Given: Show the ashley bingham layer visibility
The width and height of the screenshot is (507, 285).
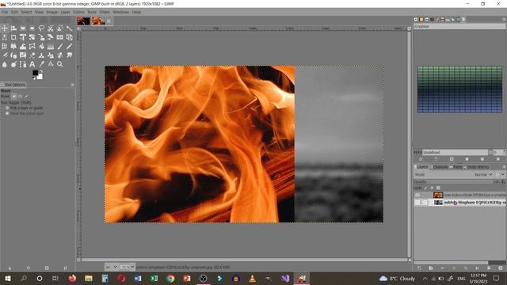Looking at the screenshot, I should (x=417, y=203).
